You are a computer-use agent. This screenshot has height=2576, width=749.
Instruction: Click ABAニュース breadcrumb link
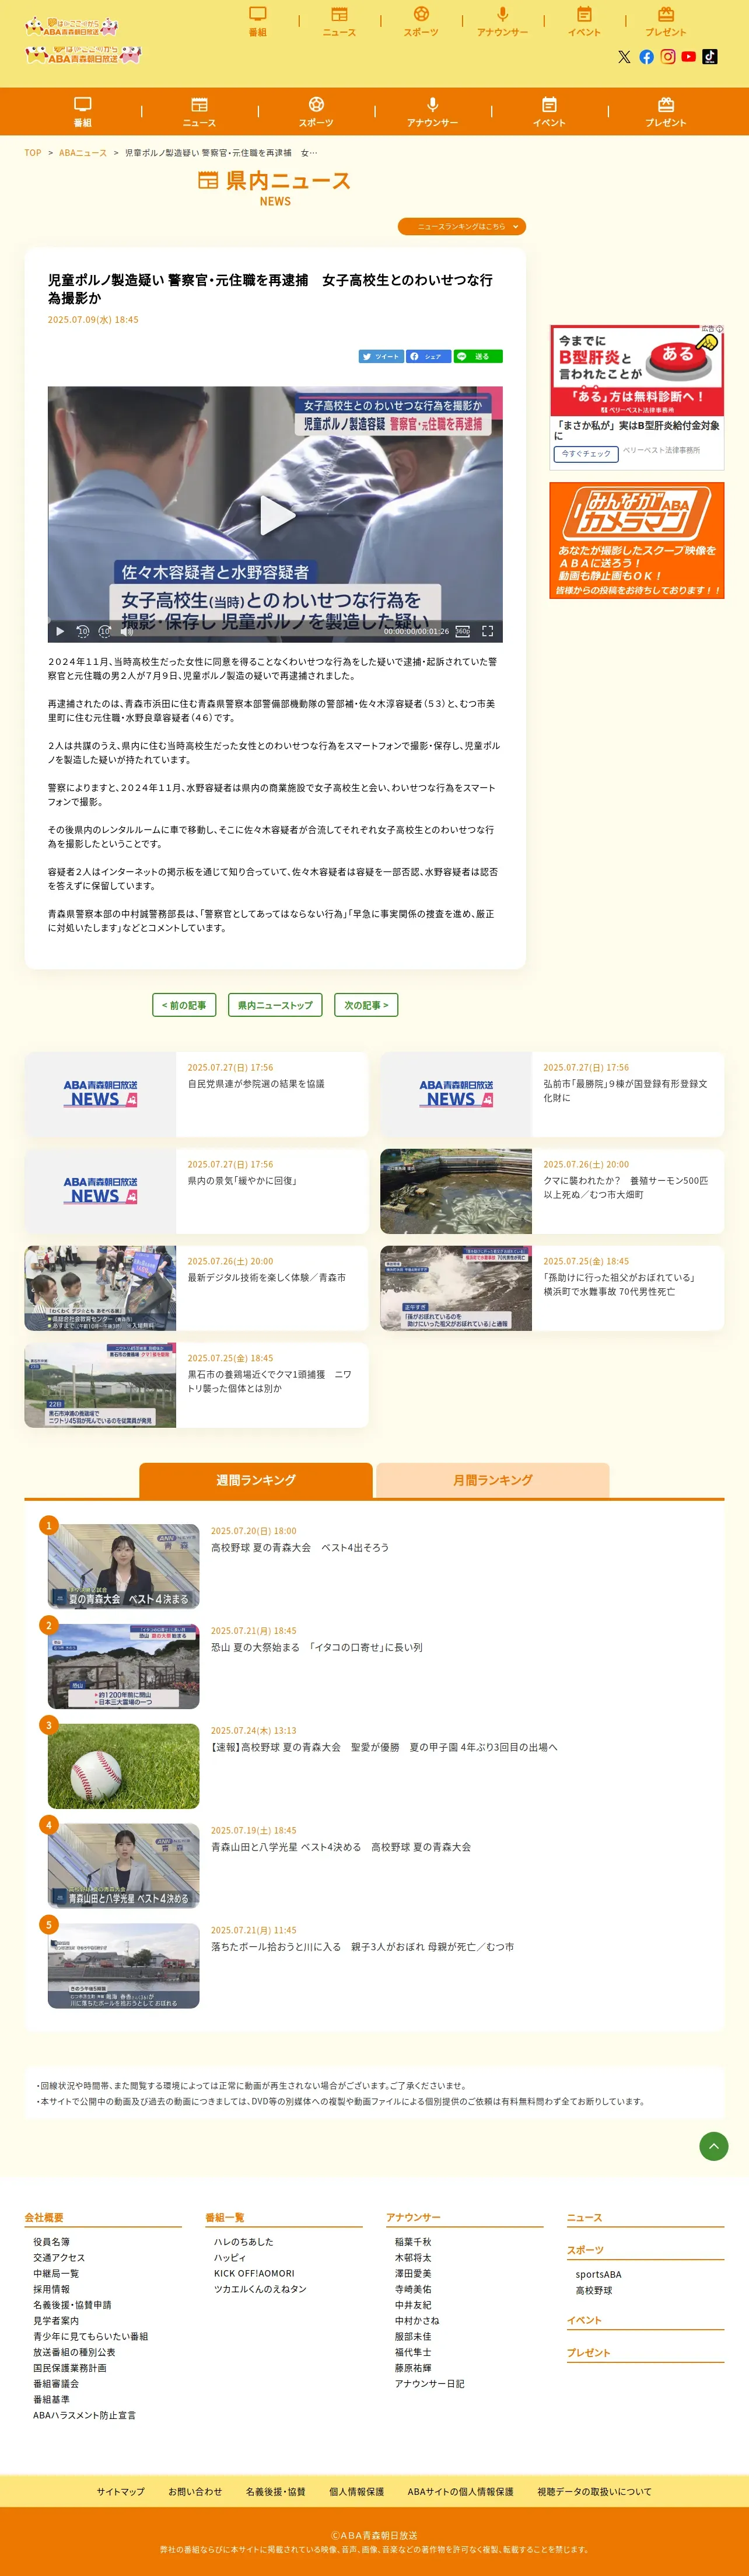[83, 153]
